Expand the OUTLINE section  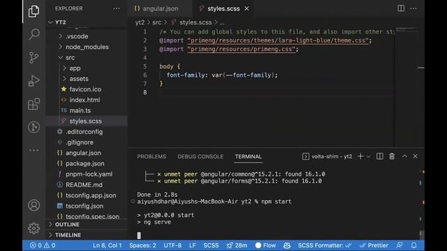87,225
